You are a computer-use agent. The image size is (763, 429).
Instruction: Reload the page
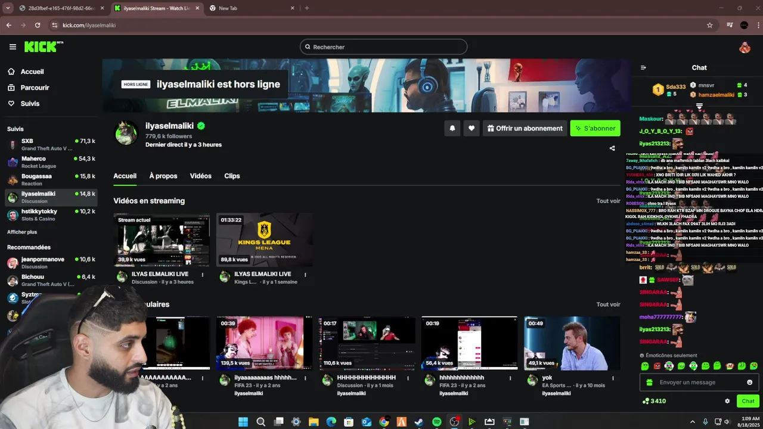[x=38, y=25]
